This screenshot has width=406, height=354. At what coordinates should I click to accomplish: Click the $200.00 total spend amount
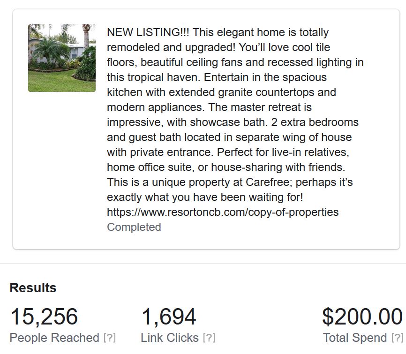362,317
